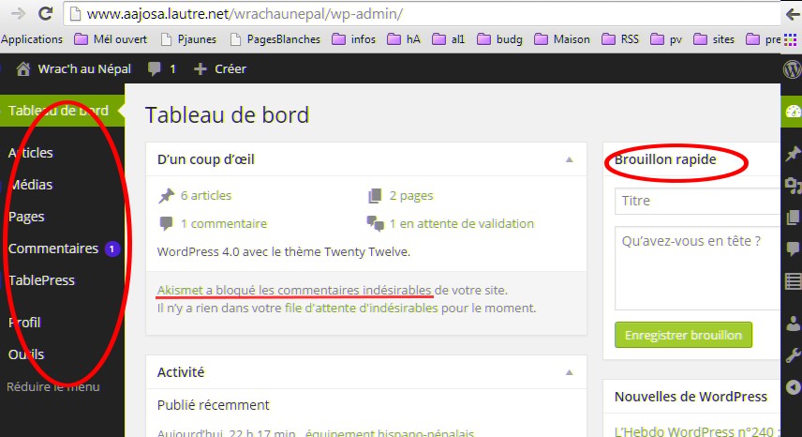Click the browser address bar URL
Image resolution: width=802 pixels, height=437 pixels.
[245, 14]
